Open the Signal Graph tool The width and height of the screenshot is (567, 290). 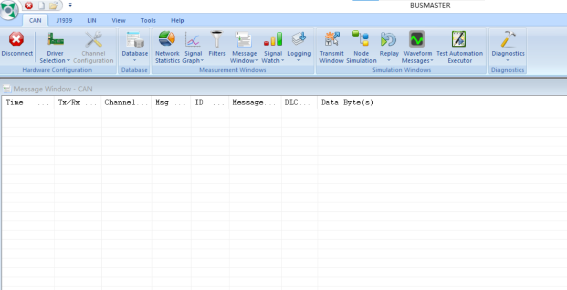pos(193,48)
